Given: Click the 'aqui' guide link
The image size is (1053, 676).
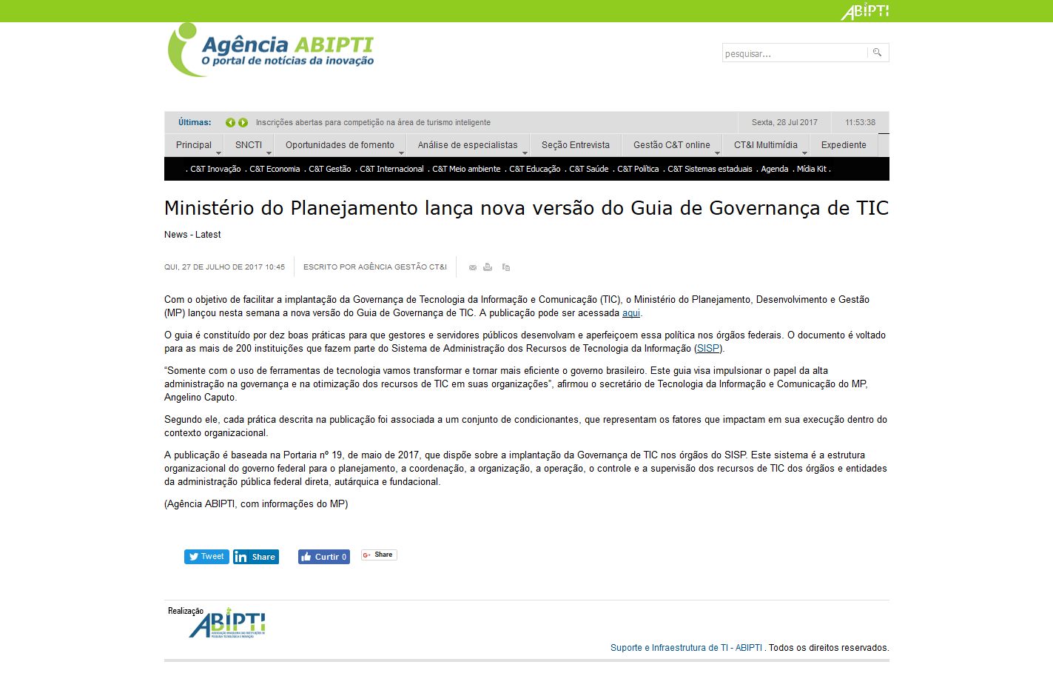Looking at the screenshot, I should [x=630, y=313].
